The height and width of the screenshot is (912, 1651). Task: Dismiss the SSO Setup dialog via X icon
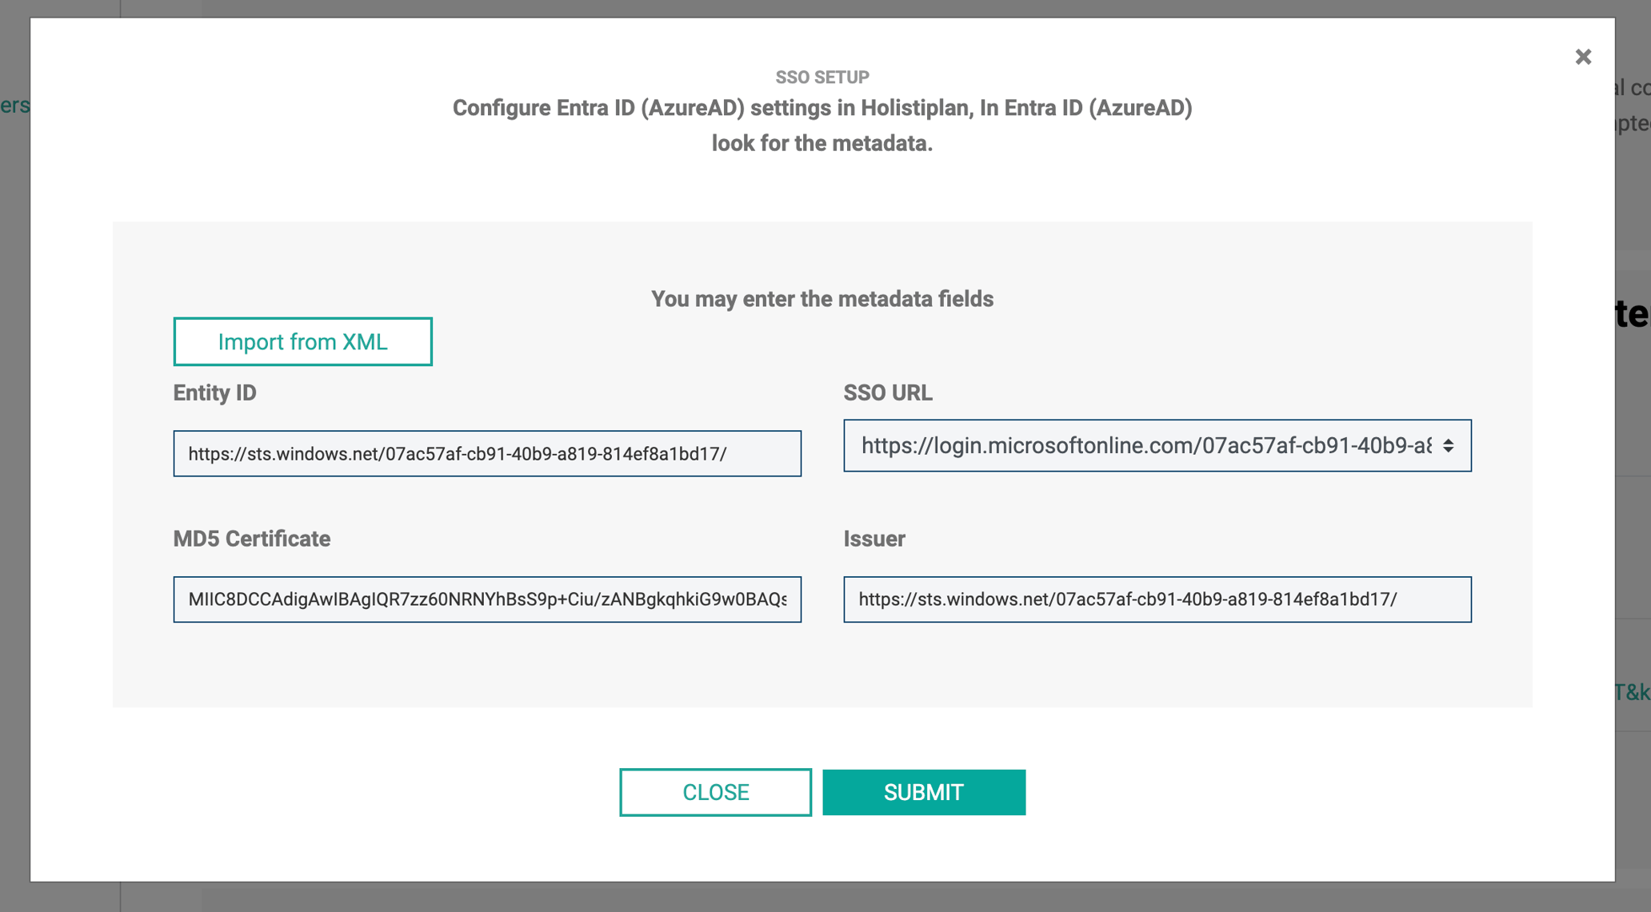[x=1583, y=57]
